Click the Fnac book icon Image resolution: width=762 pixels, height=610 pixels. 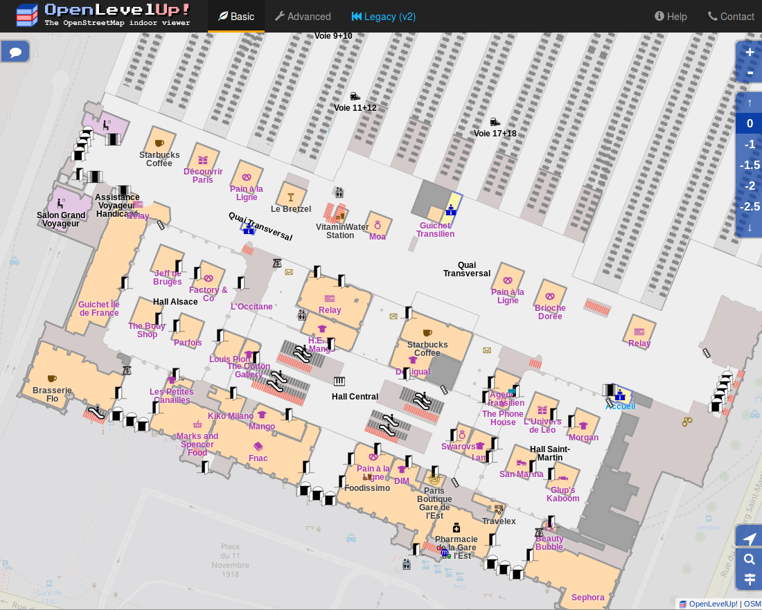(x=258, y=447)
